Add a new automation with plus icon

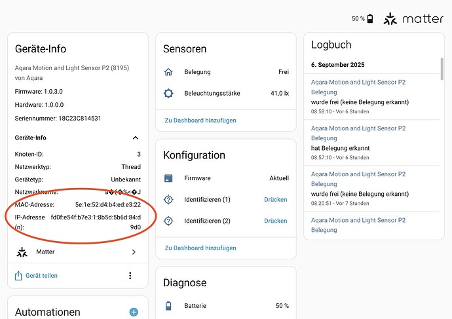click(134, 312)
